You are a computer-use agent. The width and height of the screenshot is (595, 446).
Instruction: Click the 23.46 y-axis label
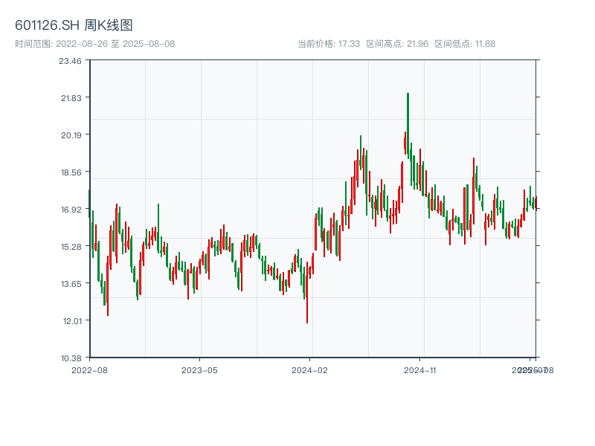pyautogui.click(x=70, y=61)
